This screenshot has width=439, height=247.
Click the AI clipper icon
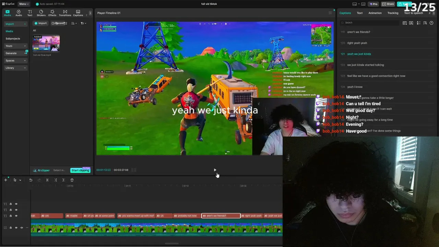click(x=35, y=170)
